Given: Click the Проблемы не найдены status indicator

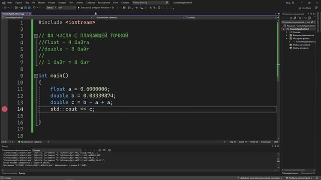Looking at the screenshot, I should click(30, 142).
